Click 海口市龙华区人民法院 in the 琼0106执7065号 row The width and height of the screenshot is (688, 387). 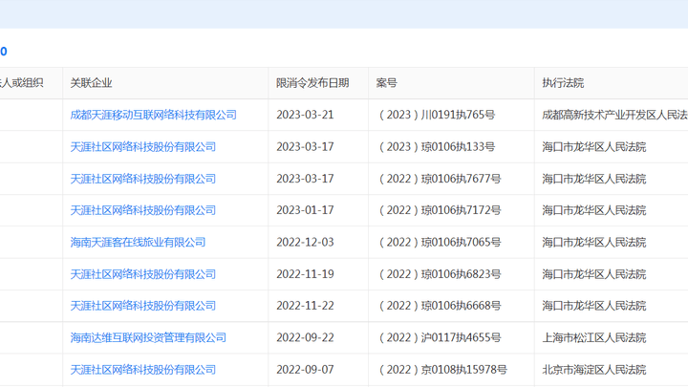(x=594, y=242)
